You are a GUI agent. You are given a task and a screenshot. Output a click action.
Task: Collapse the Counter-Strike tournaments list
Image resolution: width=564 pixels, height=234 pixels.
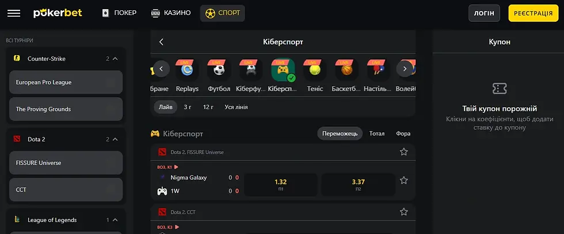coord(115,59)
